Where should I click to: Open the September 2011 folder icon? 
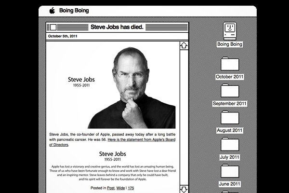coord(230,91)
